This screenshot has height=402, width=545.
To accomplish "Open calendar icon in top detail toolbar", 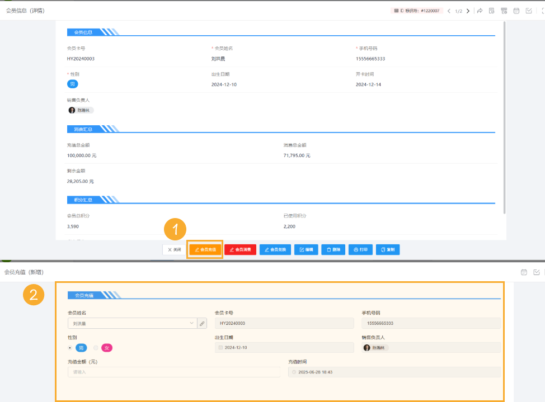I will pyautogui.click(x=516, y=11).
